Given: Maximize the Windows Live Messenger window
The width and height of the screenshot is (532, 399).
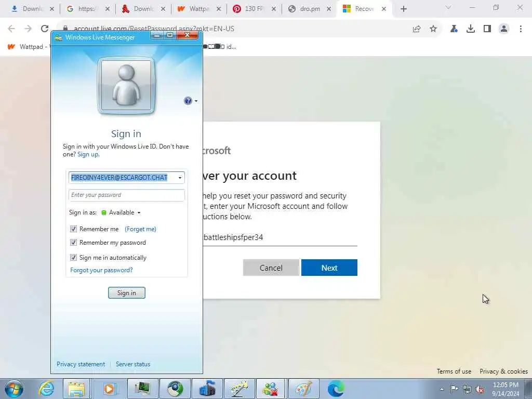Looking at the screenshot, I should (x=170, y=35).
